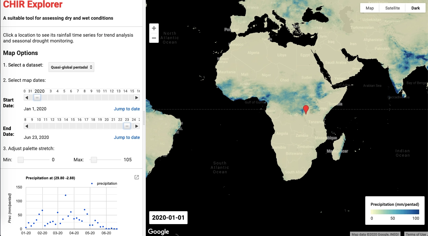
Task: Select the Dark map style
Action: pyautogui.click(x=415, y=8)
